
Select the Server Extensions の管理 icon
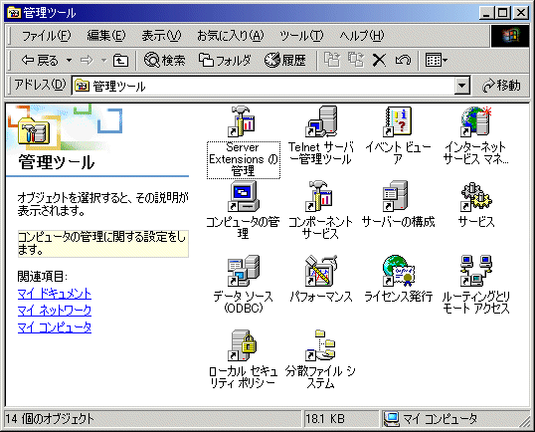click(243, 121)
